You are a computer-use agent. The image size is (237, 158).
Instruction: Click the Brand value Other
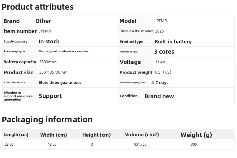click(x=43, y=21)
